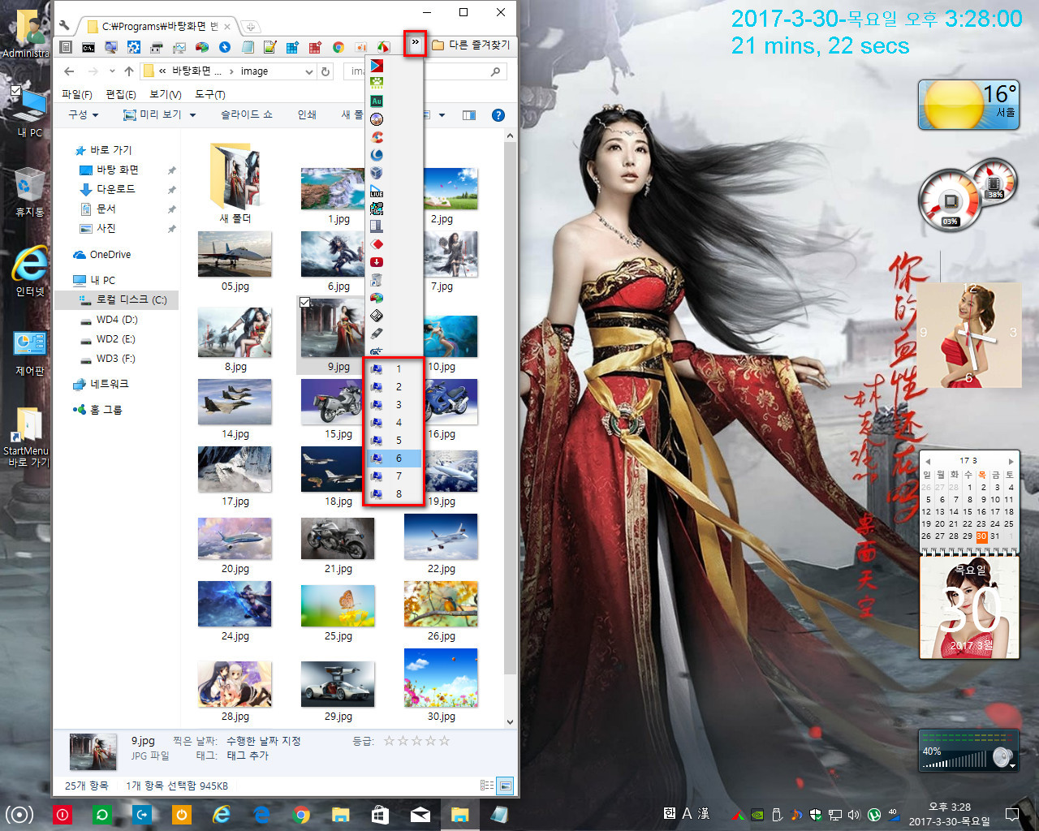
Task: Open the 도구(T) menu
Action: pos(209,95)
